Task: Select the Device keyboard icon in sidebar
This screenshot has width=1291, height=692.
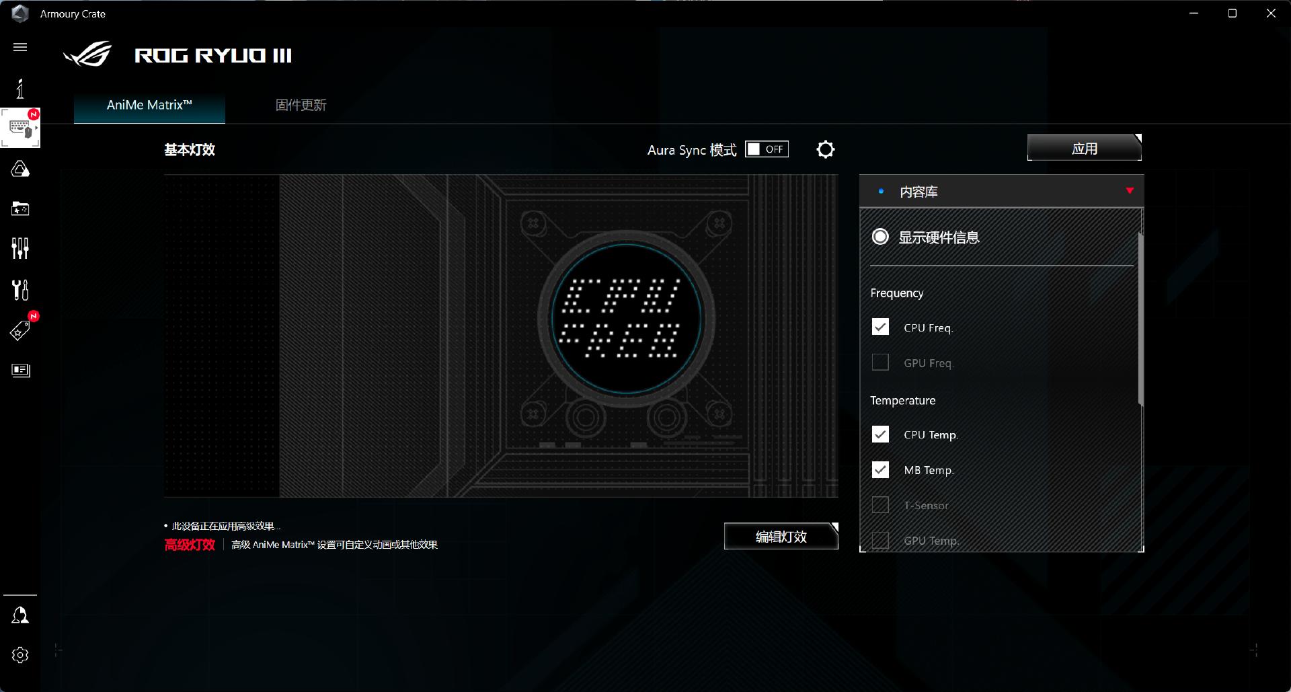Action: click(20, 128)
